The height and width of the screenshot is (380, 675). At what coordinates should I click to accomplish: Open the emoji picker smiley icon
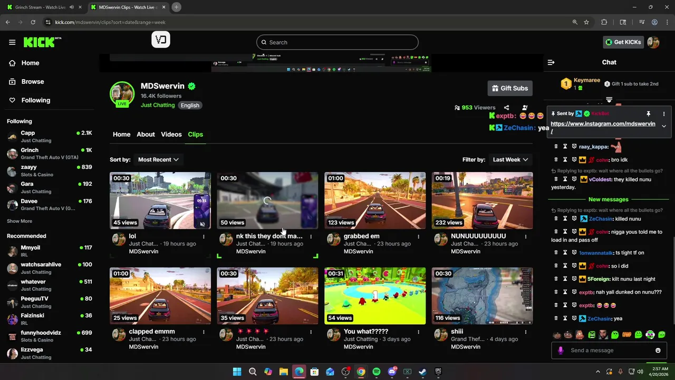click(x=658, y=350)
